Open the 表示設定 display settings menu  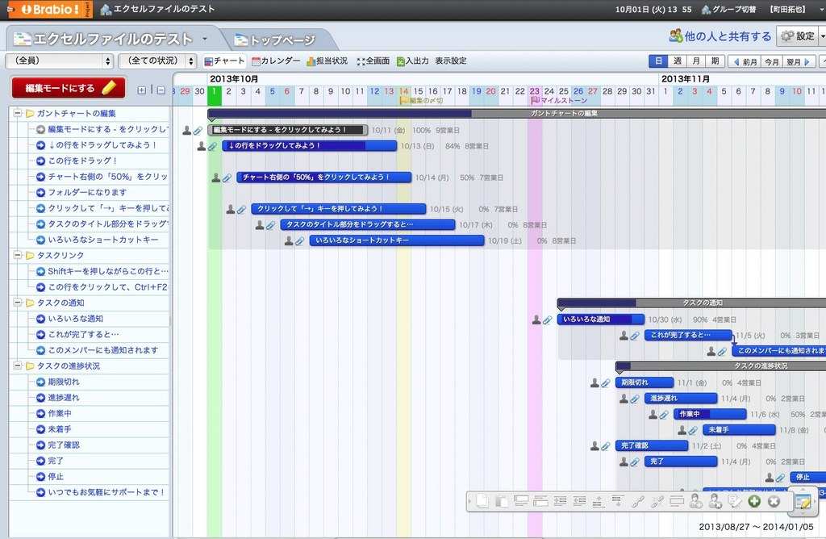(x=451, y=61)
